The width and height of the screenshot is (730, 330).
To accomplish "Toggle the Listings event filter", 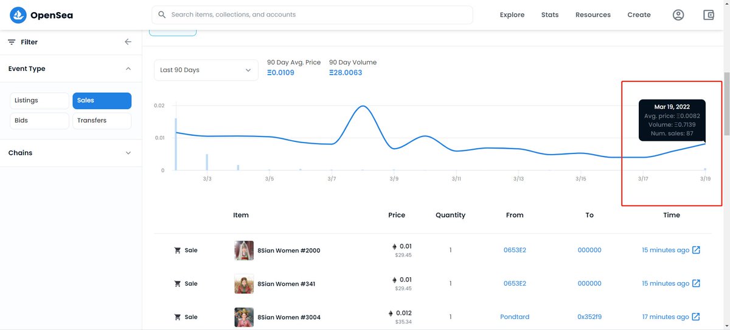I will click(x=40, y=101).
